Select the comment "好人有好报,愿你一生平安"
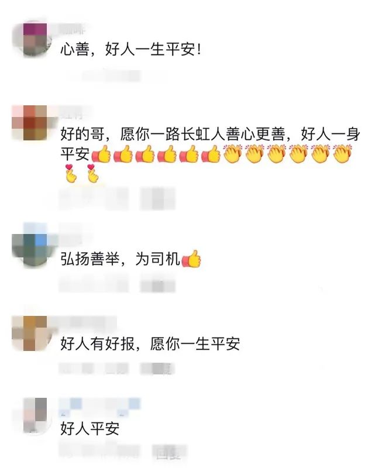389x468 pixels. coord(150,343)
